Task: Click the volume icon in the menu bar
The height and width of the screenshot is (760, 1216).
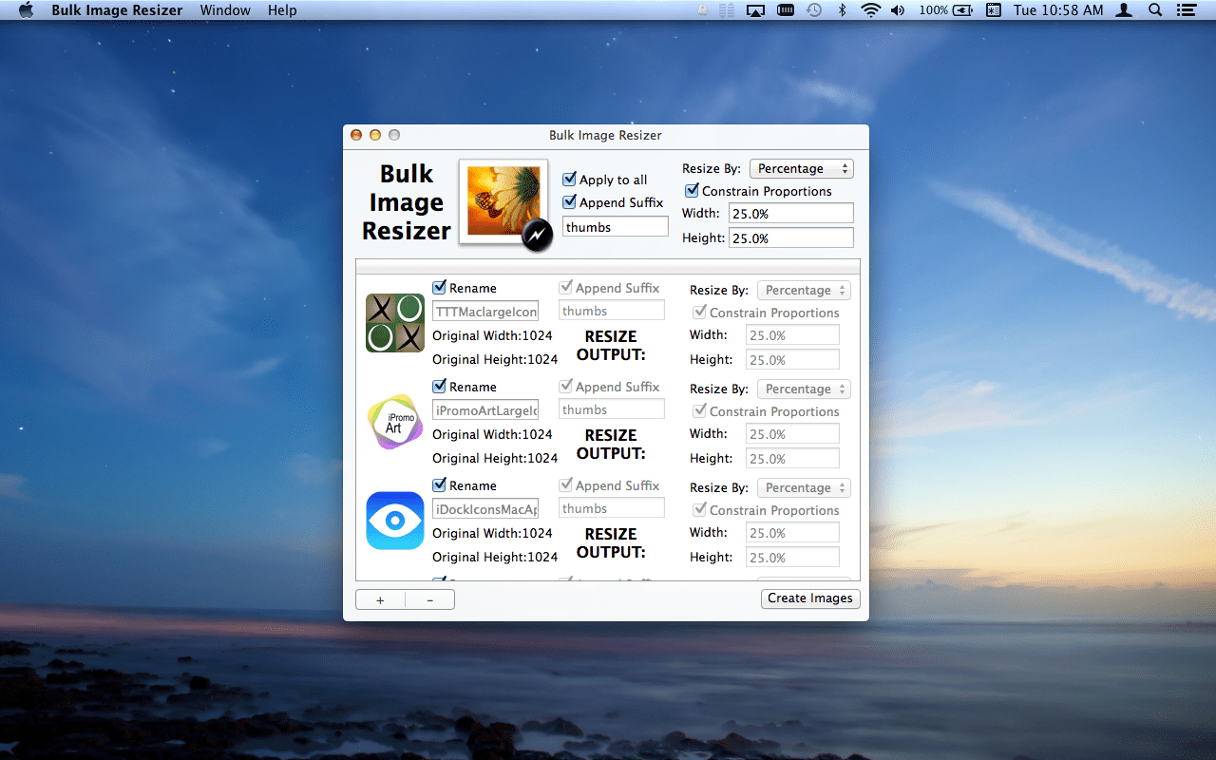Action: coord(897,10)
